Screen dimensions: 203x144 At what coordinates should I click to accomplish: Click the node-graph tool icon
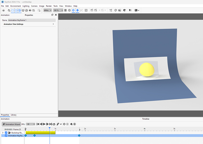[111, 10]
